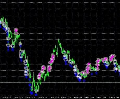Click the "23 Mar 02:00" time axis label

tap(42, 97)
